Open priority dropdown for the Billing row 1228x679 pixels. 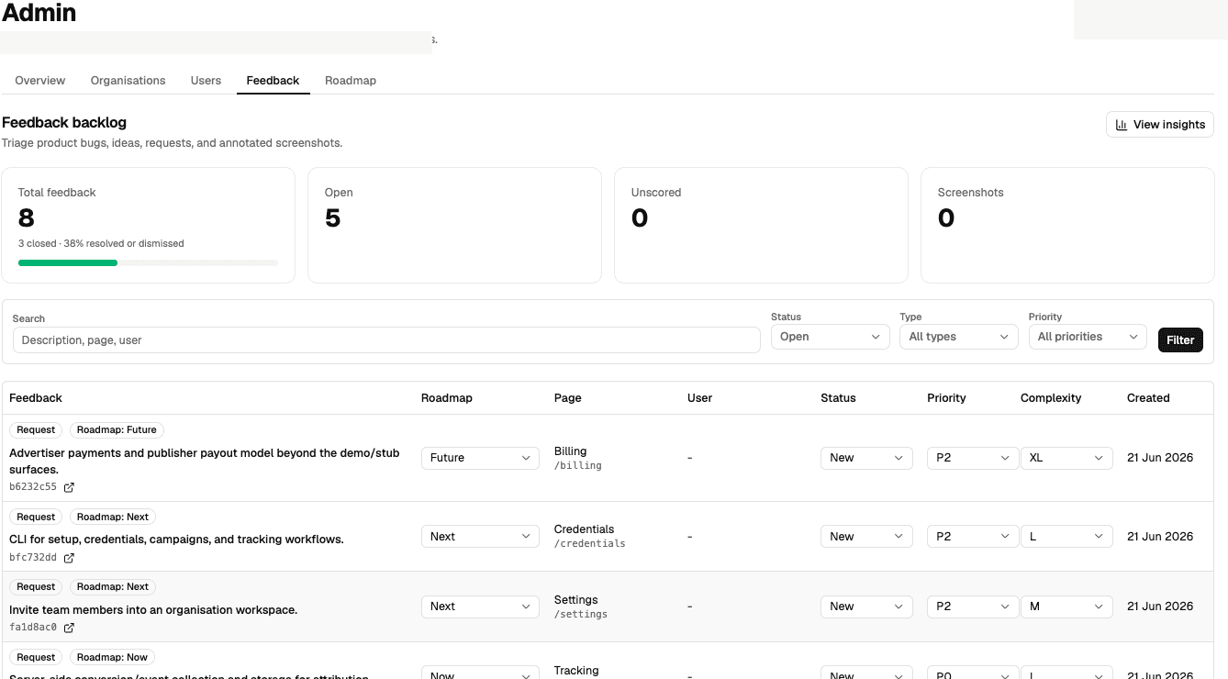[973, 458]
